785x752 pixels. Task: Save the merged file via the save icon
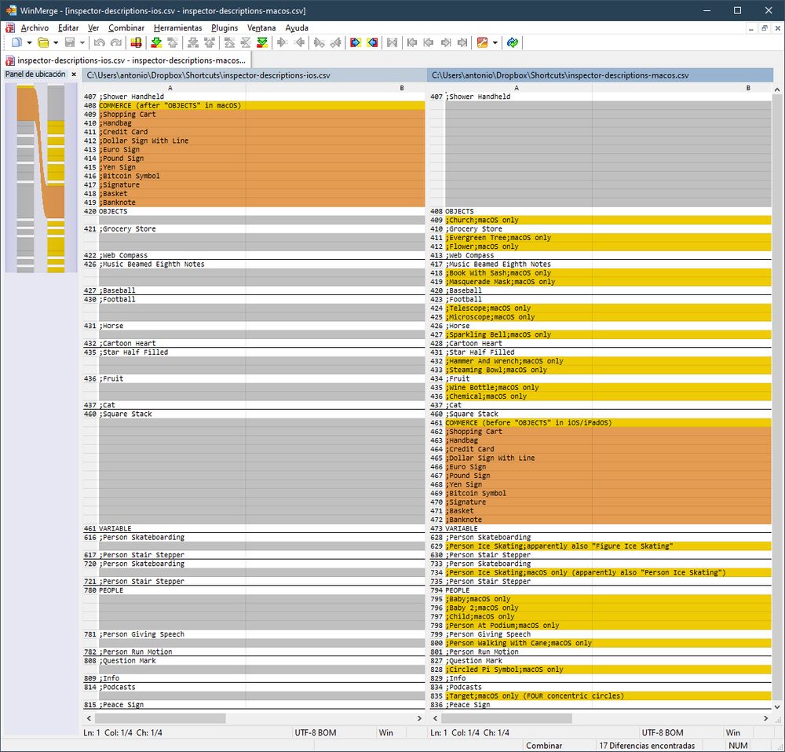click(x=70, y=42)
